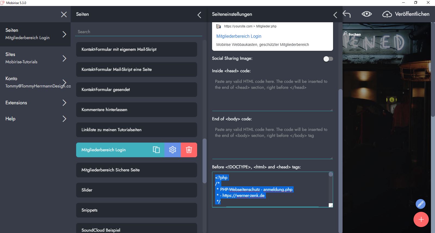The width and height of the screenshot is (435, 233).
Task: Open page settings gear for Mitgliederbereich Login
Action: click(x=173, y=150)
